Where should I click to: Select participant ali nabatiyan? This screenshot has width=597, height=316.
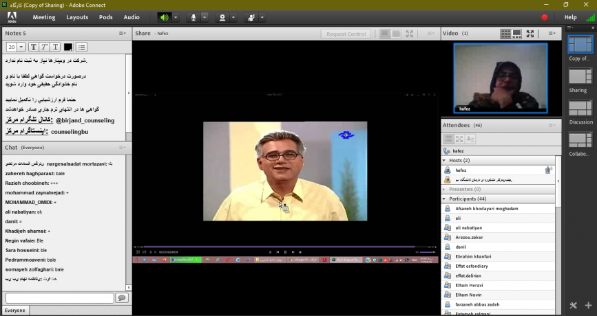[x=499, y=228]
